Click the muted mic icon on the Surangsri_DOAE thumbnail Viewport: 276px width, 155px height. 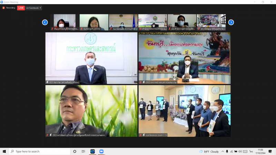[x=81, y=29]
